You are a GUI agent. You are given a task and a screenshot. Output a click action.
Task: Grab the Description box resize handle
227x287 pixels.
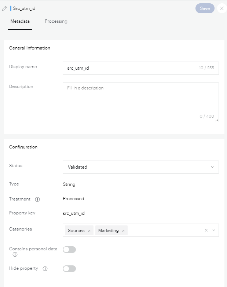coord(217,120)
